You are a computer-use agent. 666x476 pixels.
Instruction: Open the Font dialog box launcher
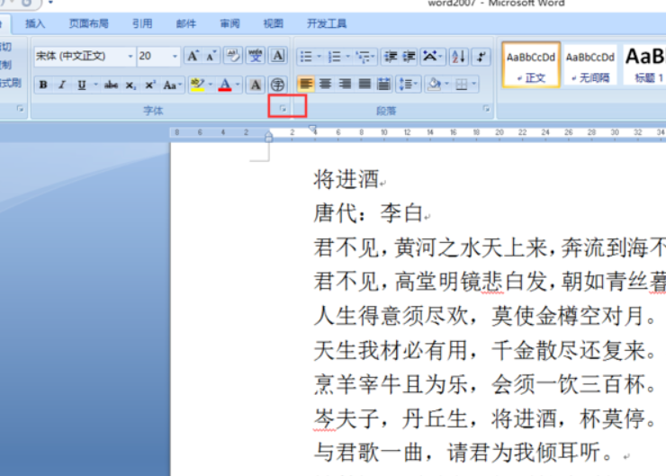click(283, 109)
